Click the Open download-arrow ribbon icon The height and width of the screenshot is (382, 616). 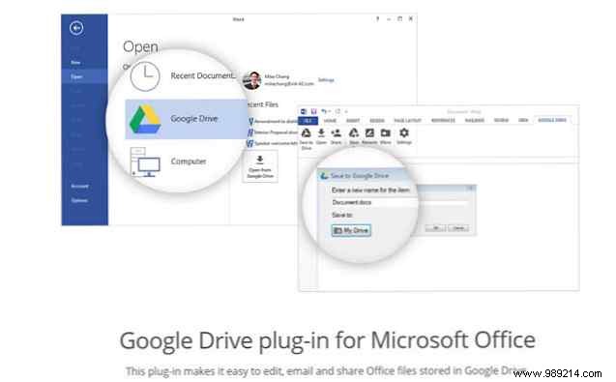321,132
